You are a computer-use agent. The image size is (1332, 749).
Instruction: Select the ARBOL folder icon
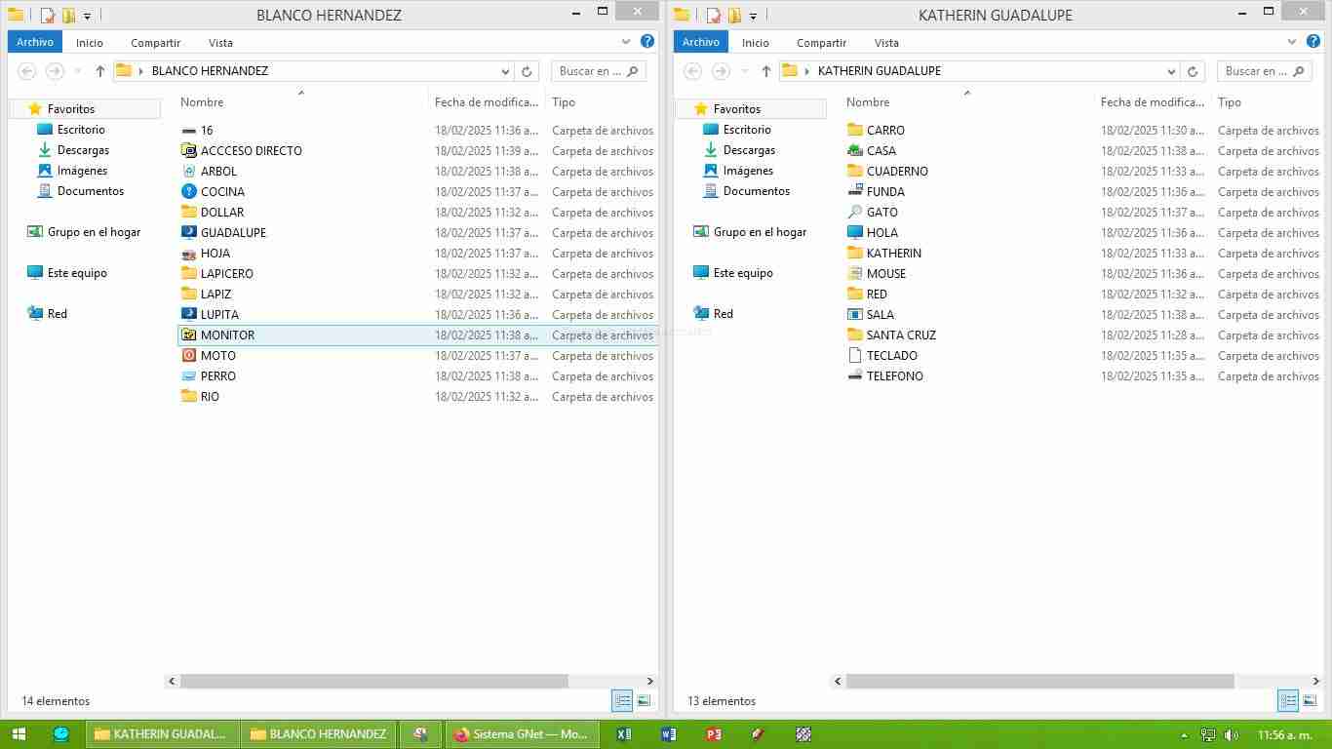click(189, 172)
